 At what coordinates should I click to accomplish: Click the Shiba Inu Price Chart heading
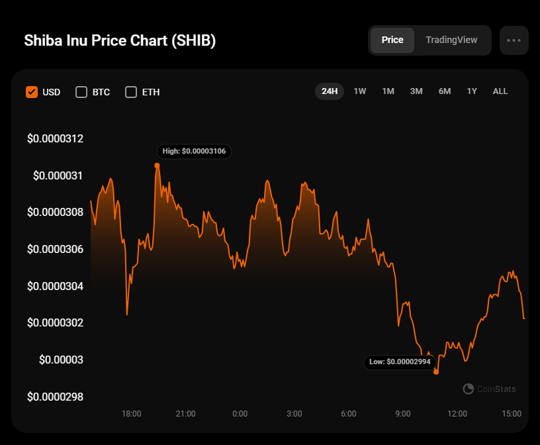coord(120,40)
